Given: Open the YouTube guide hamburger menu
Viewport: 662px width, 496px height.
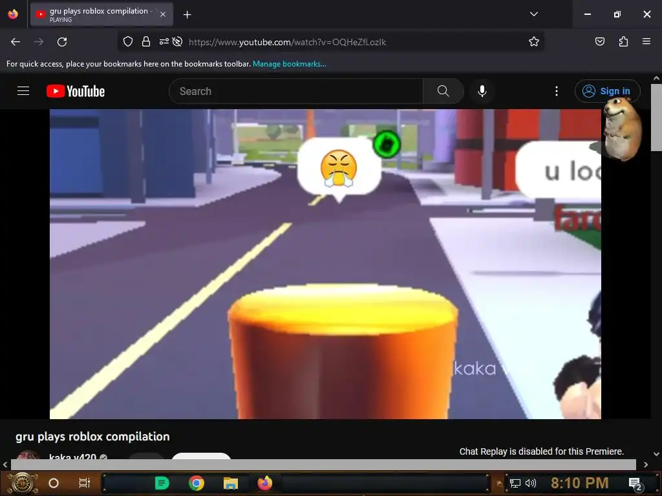Looking at the screenshot, I should click(23, 90).
